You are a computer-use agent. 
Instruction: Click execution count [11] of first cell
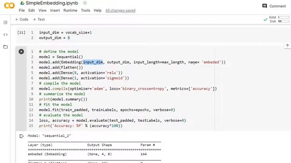[21, 33]
